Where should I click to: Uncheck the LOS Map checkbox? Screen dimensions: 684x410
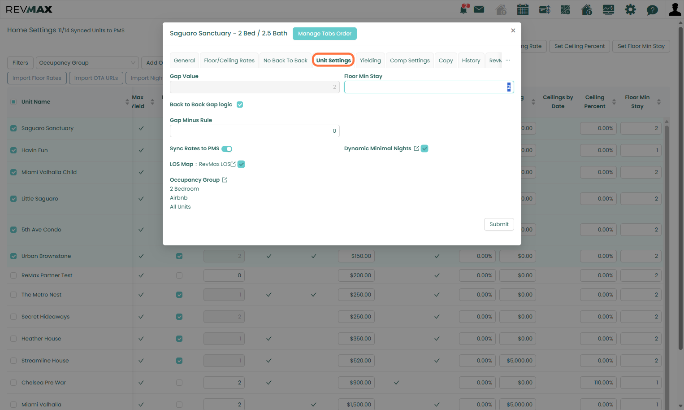241,164
